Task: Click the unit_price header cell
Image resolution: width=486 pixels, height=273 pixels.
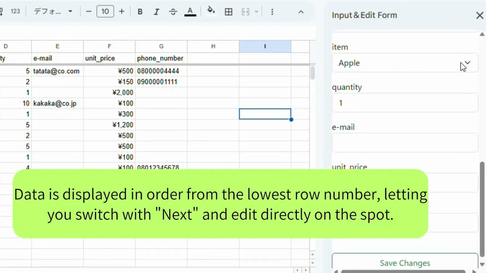Action: 109,58
